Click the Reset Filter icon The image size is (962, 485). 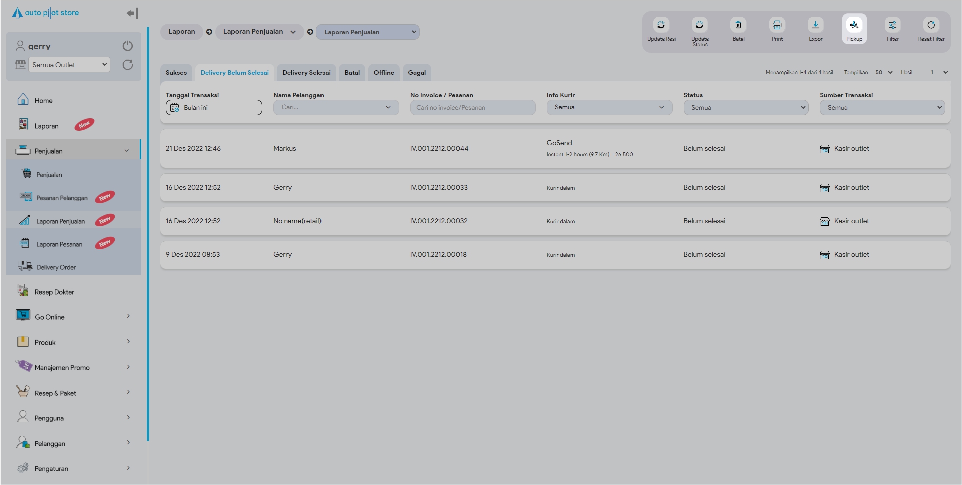931,25
